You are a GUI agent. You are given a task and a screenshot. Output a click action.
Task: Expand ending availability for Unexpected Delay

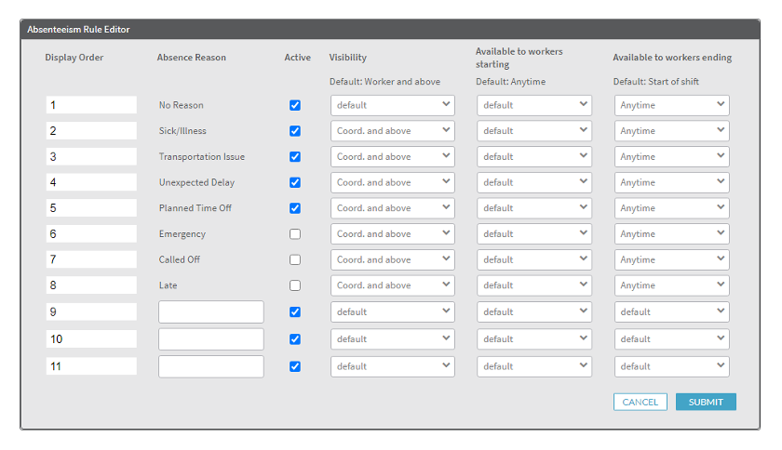672,182
